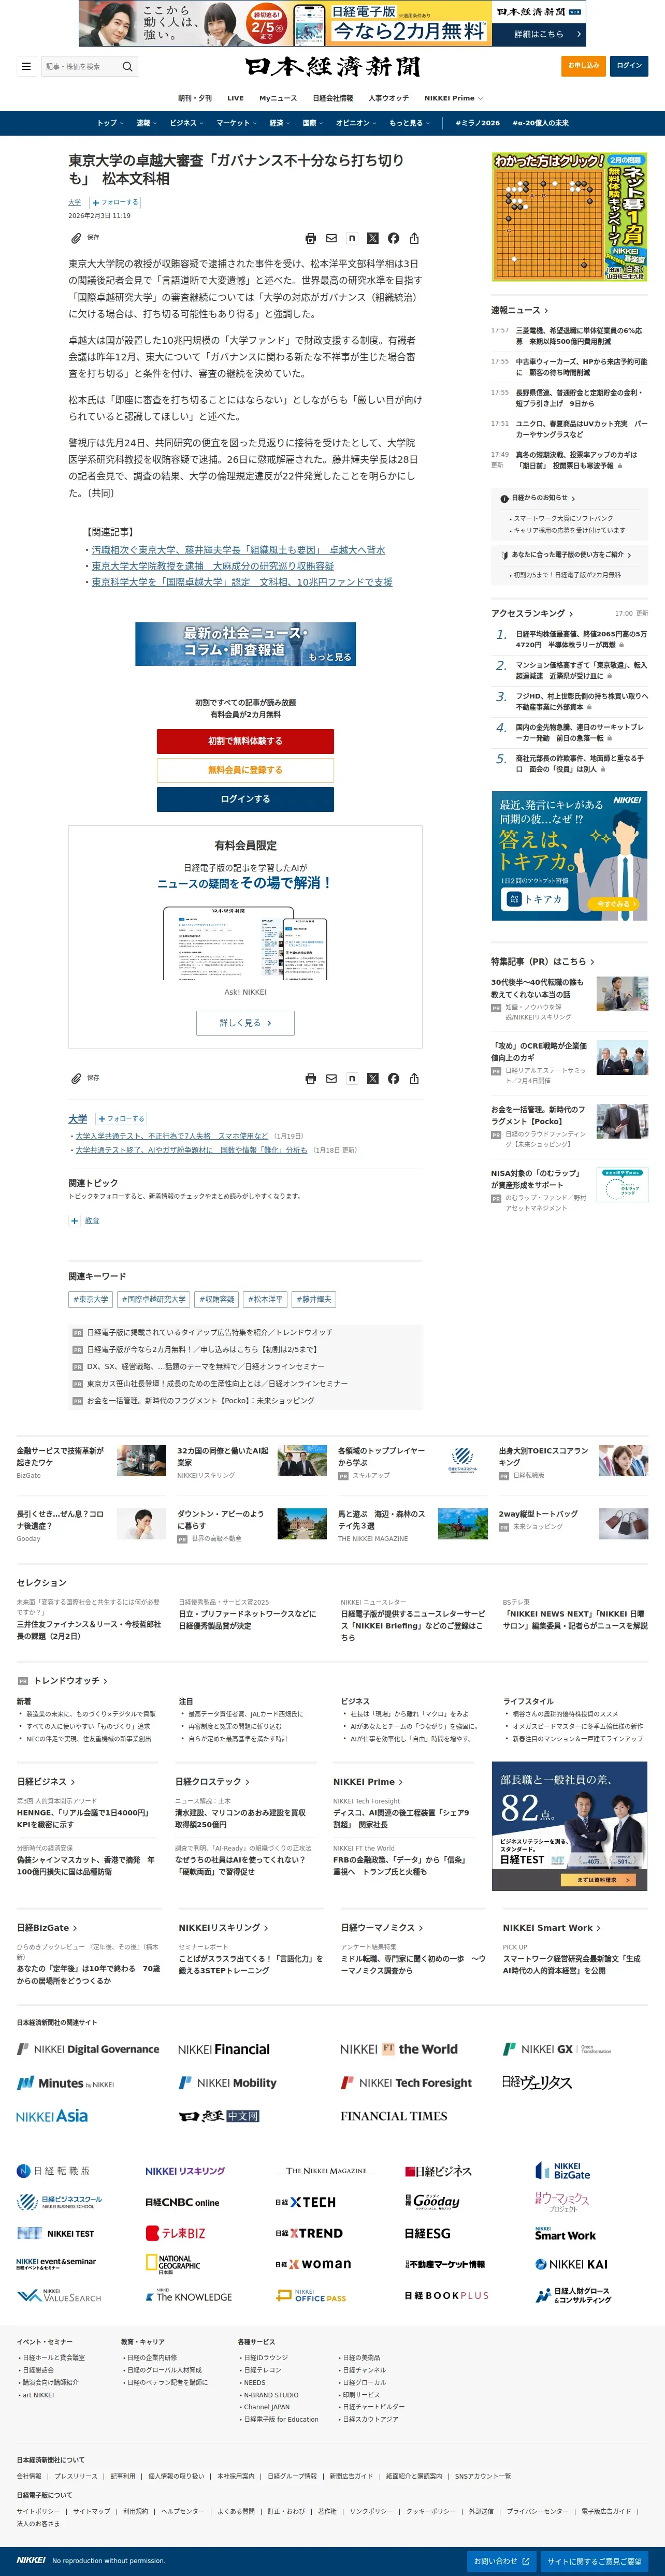The width and height of the screenshot is (665, 2576).
Task: Click the orange お申し込み button
Action: [583, 66]
